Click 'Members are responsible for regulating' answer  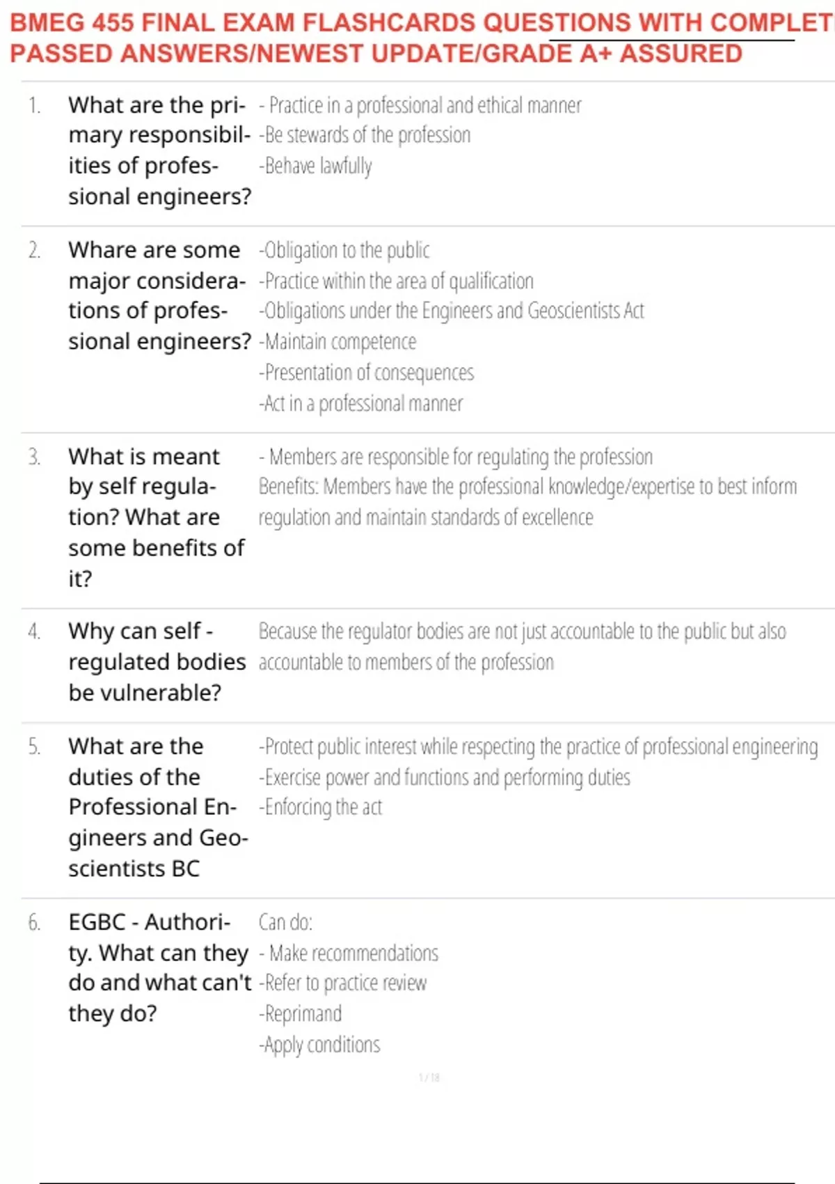point(456,457)
